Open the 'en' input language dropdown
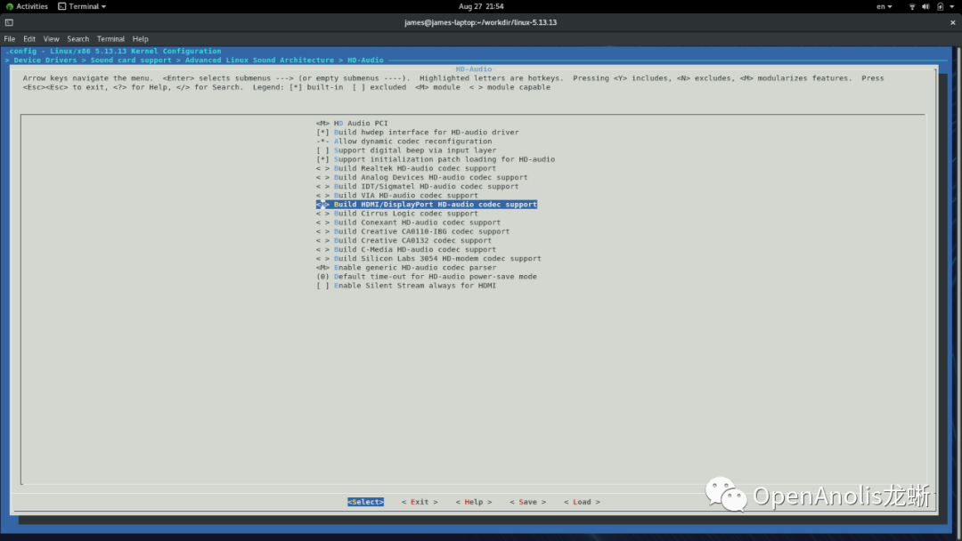Screen dimensions: 962x541 (885, 6)
